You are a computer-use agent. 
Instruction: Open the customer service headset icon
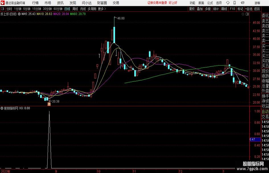pos(228,3)
